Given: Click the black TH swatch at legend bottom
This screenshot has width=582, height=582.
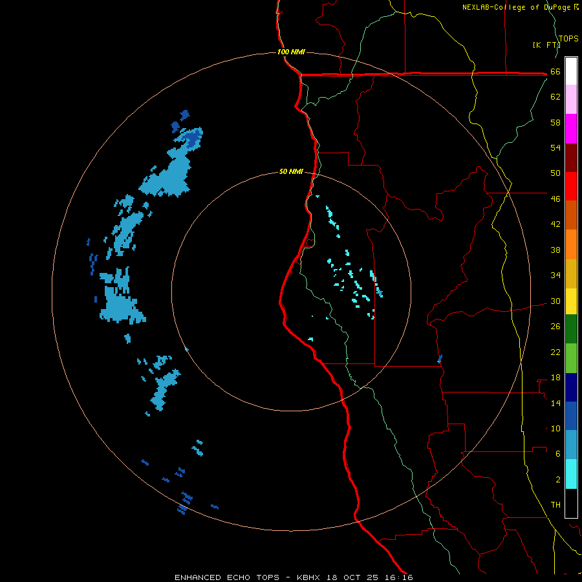Looking at the screenshot, I should [x=571, y=503].
